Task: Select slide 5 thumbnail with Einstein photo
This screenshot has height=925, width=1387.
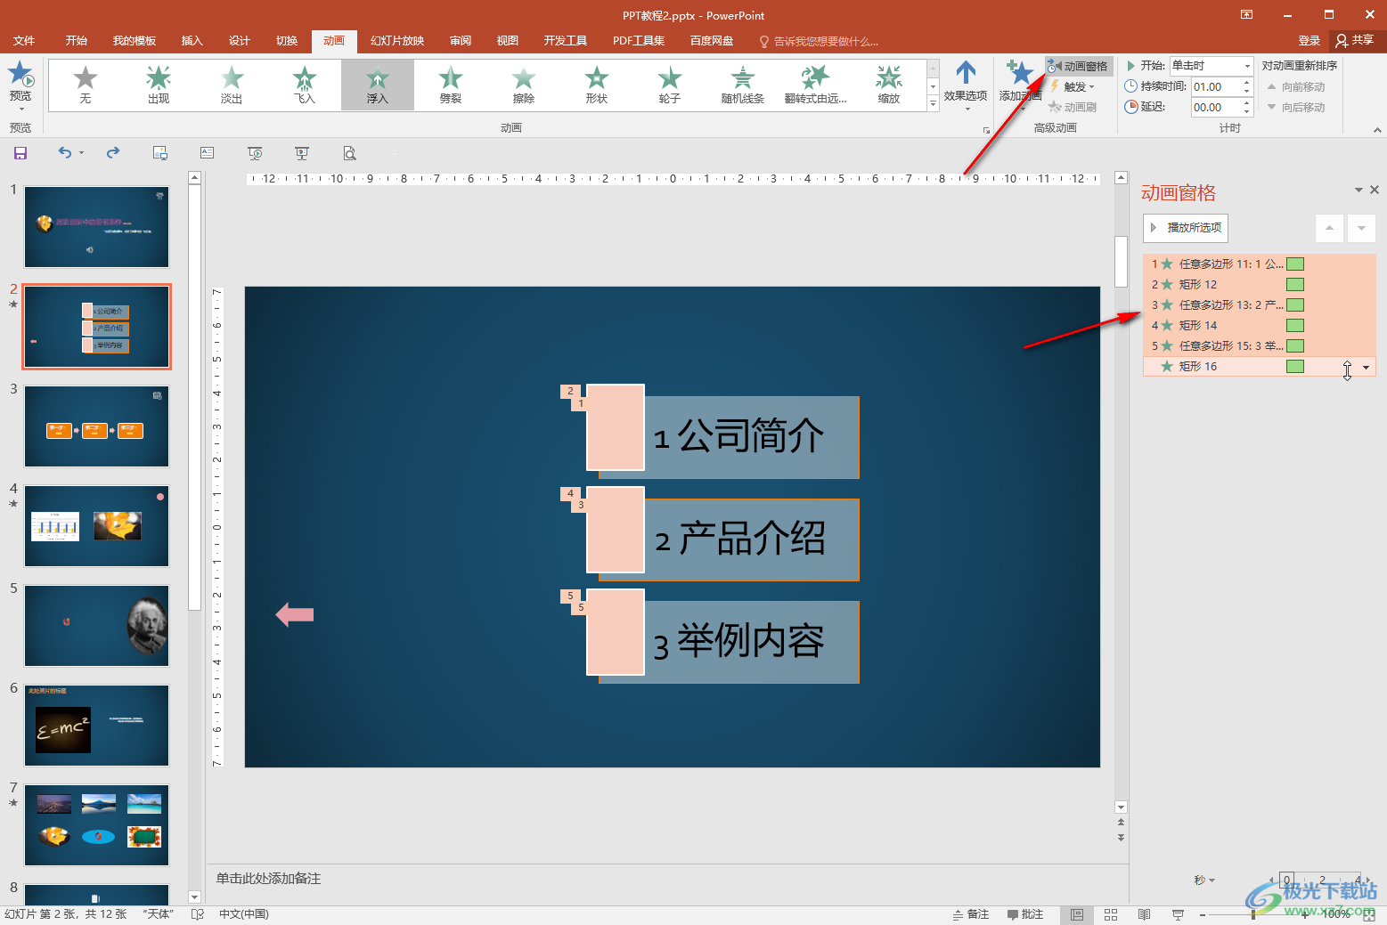Action: pyautogui.click(x=96, y=626)
